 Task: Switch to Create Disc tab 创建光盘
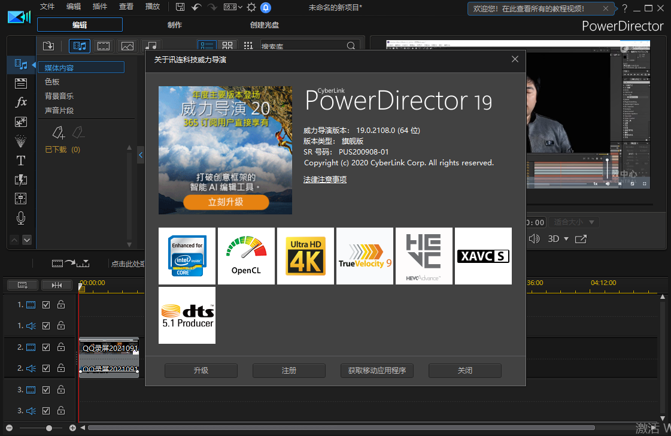265,25
